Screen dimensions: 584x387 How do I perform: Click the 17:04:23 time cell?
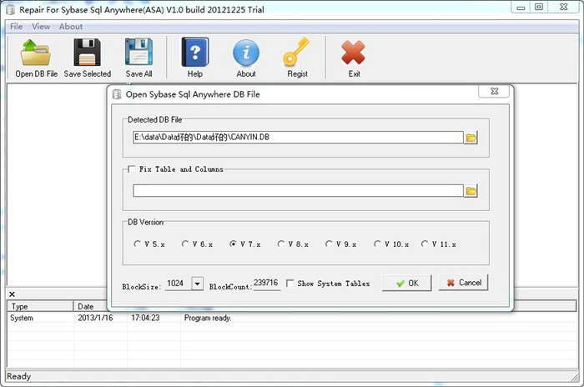tap(145, 318)
